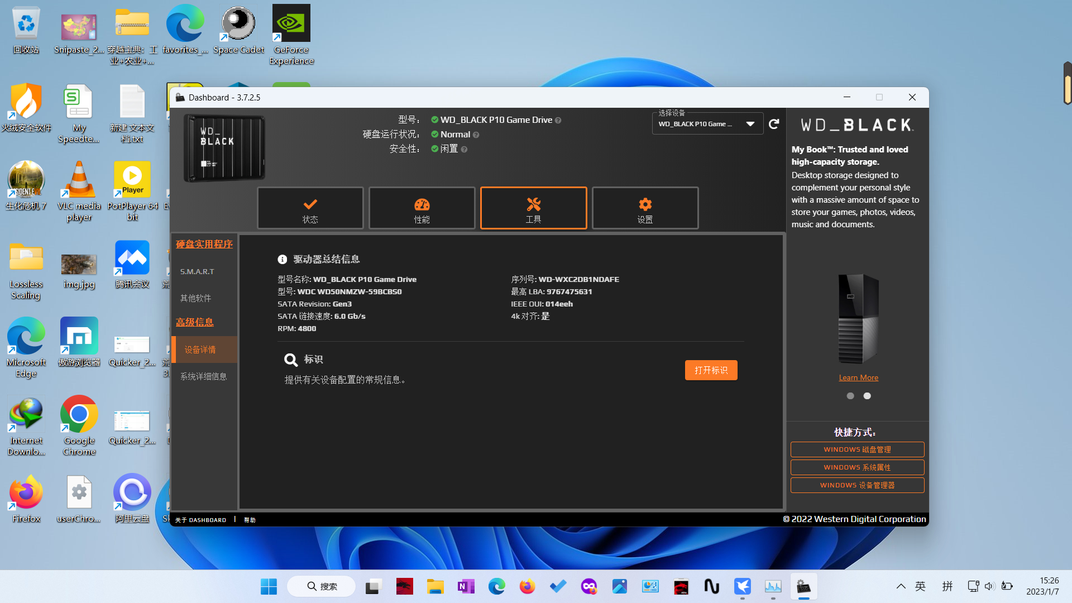
Task: Expand the 选择设备 device dropdown
Action: point(707,124)
